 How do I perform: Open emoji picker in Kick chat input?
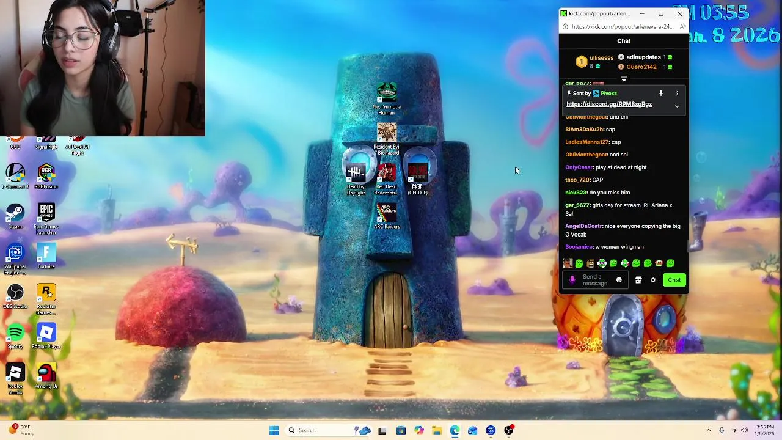(619, 280)
